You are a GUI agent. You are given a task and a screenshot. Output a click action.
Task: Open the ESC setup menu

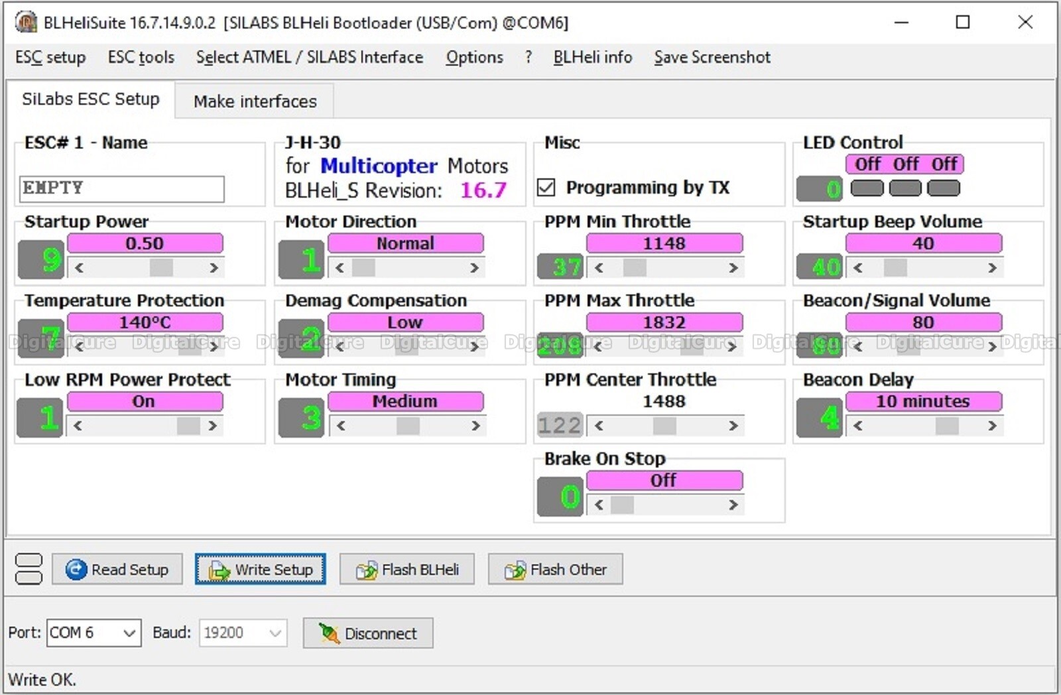[50, 58]
